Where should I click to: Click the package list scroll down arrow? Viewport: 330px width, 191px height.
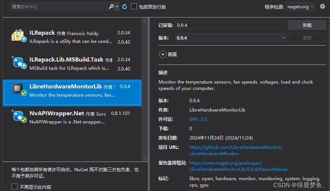coord(145,159)
